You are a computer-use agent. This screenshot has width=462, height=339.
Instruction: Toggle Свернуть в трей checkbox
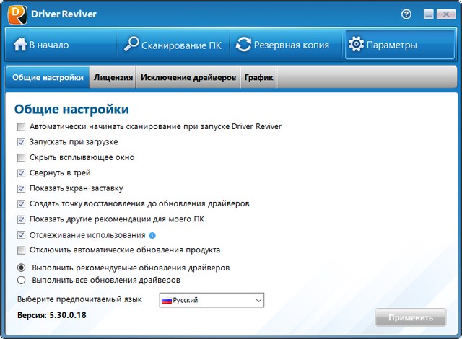click(x=21, y=173)
